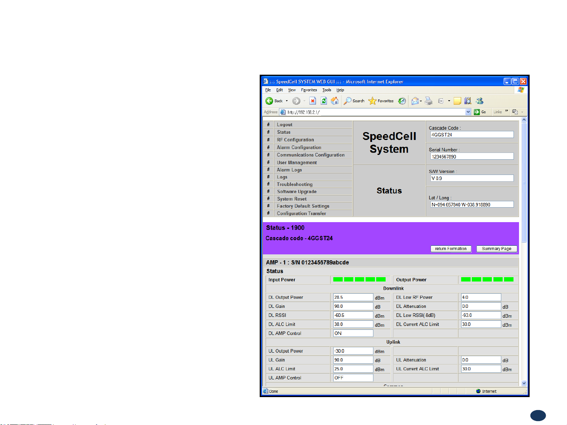The height and width of the screenshot is (425, 567).
Task: Click the page vertical scrollbar thumb
Action: tap(524, 183)
